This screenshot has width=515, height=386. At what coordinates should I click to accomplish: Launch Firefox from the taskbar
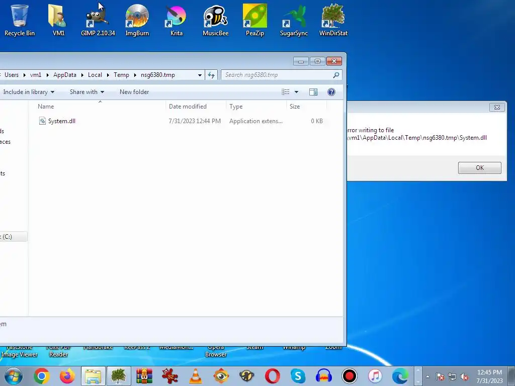coord(67,376)
